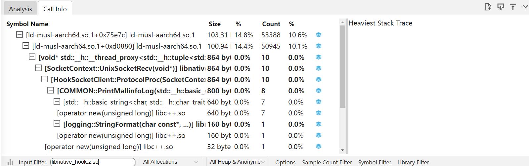
Task: Click the stack icon for PrintMallinfoLog row
Action: (318, 91)
